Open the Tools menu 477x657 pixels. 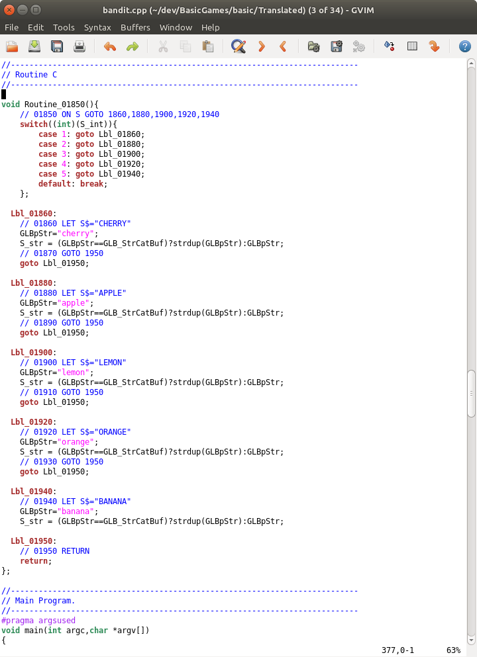click(x=64, y=27)
